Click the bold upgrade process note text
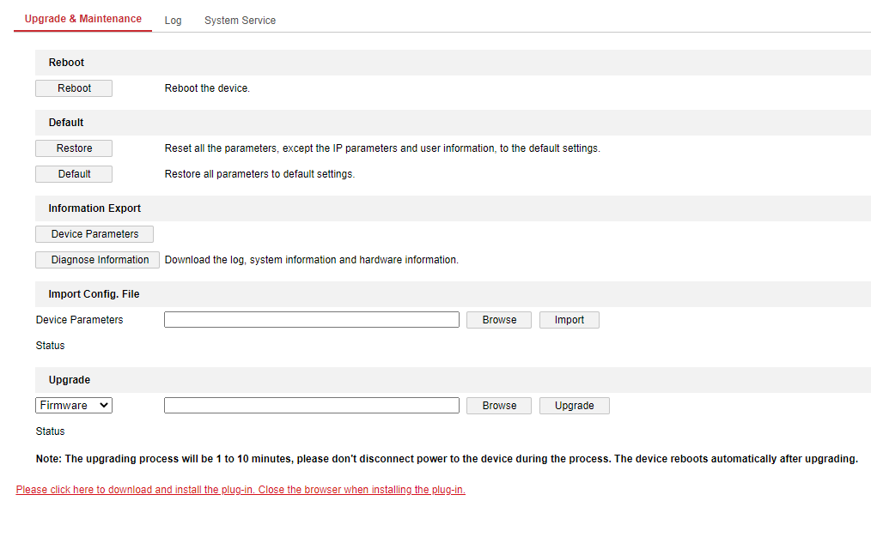The image size is (871, 543). (x=447, y=459)
